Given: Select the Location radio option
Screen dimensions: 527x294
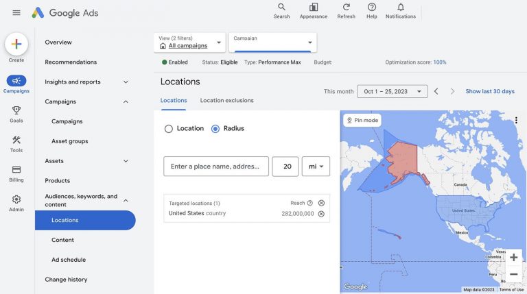Looking at the screenshot, I should [169, 129].
